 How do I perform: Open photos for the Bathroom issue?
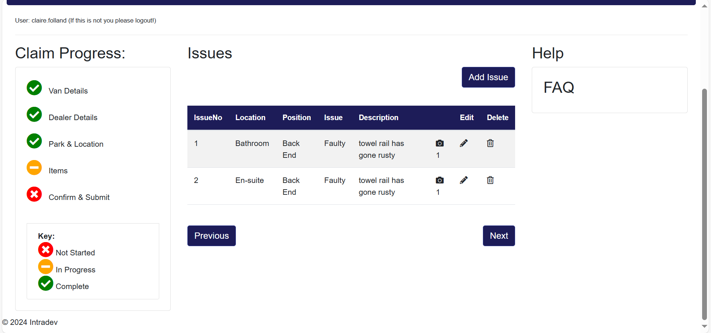[x=440, y=143]
